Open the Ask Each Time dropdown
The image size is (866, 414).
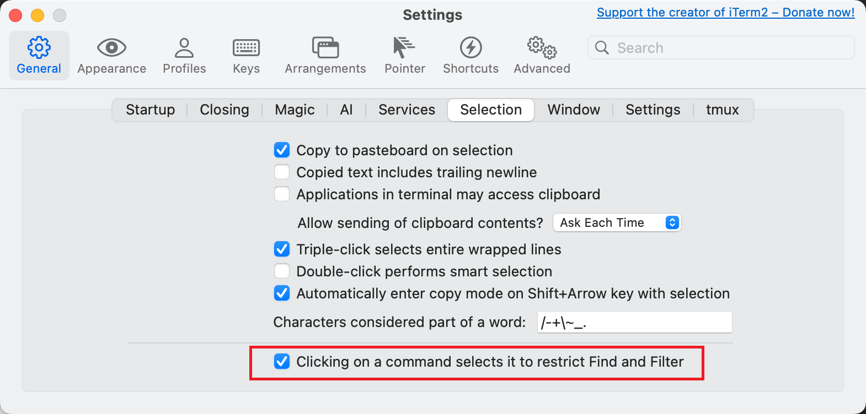[x=617, y=222]
